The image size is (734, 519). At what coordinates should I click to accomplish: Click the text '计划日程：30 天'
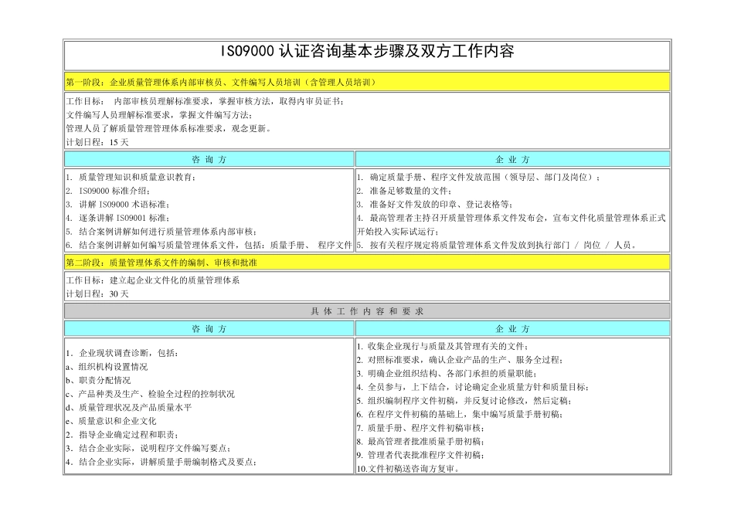pyautogui.click(x=97, y=294)
